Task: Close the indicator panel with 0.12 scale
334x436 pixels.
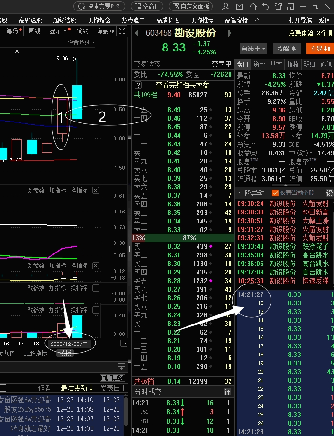Action: click(95, 265)
